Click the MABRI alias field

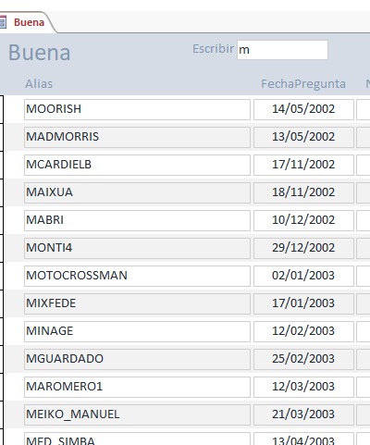(137, 220)
